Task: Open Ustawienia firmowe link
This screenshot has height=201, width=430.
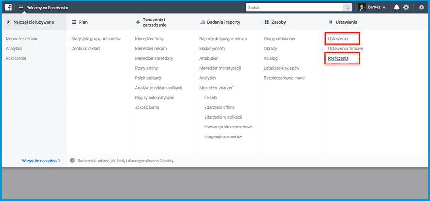Action: click(346, 49)
